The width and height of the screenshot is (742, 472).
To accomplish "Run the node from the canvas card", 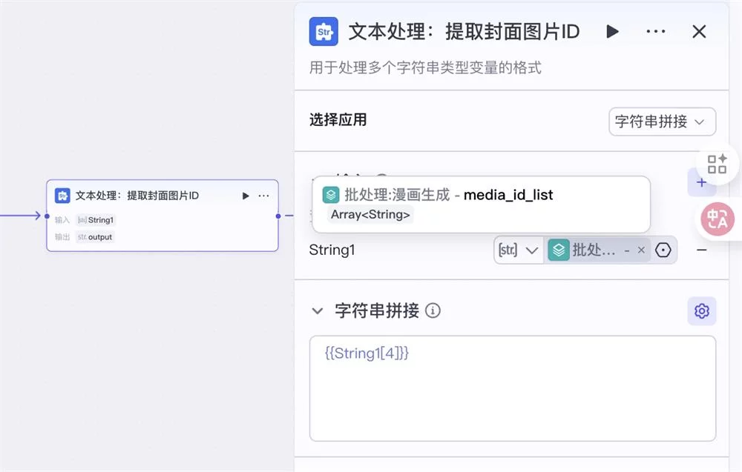I will pos(246,196).
